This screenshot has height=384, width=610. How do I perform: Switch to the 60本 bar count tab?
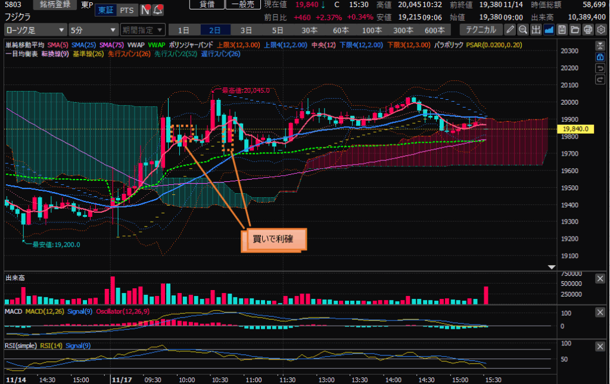pos(340,30)
